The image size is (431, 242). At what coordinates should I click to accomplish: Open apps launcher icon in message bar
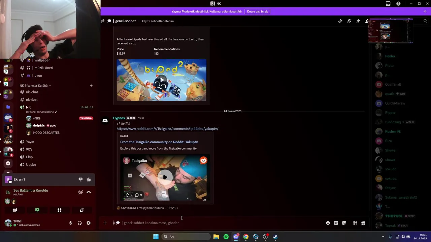tap(355, 223)
